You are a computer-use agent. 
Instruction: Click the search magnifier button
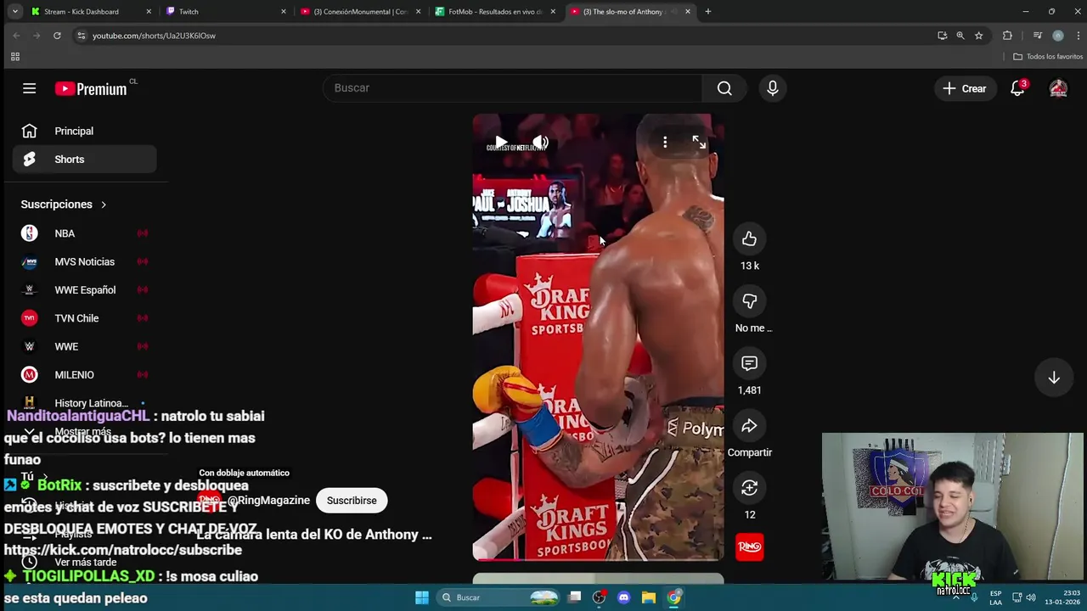(x=724, y=88)
